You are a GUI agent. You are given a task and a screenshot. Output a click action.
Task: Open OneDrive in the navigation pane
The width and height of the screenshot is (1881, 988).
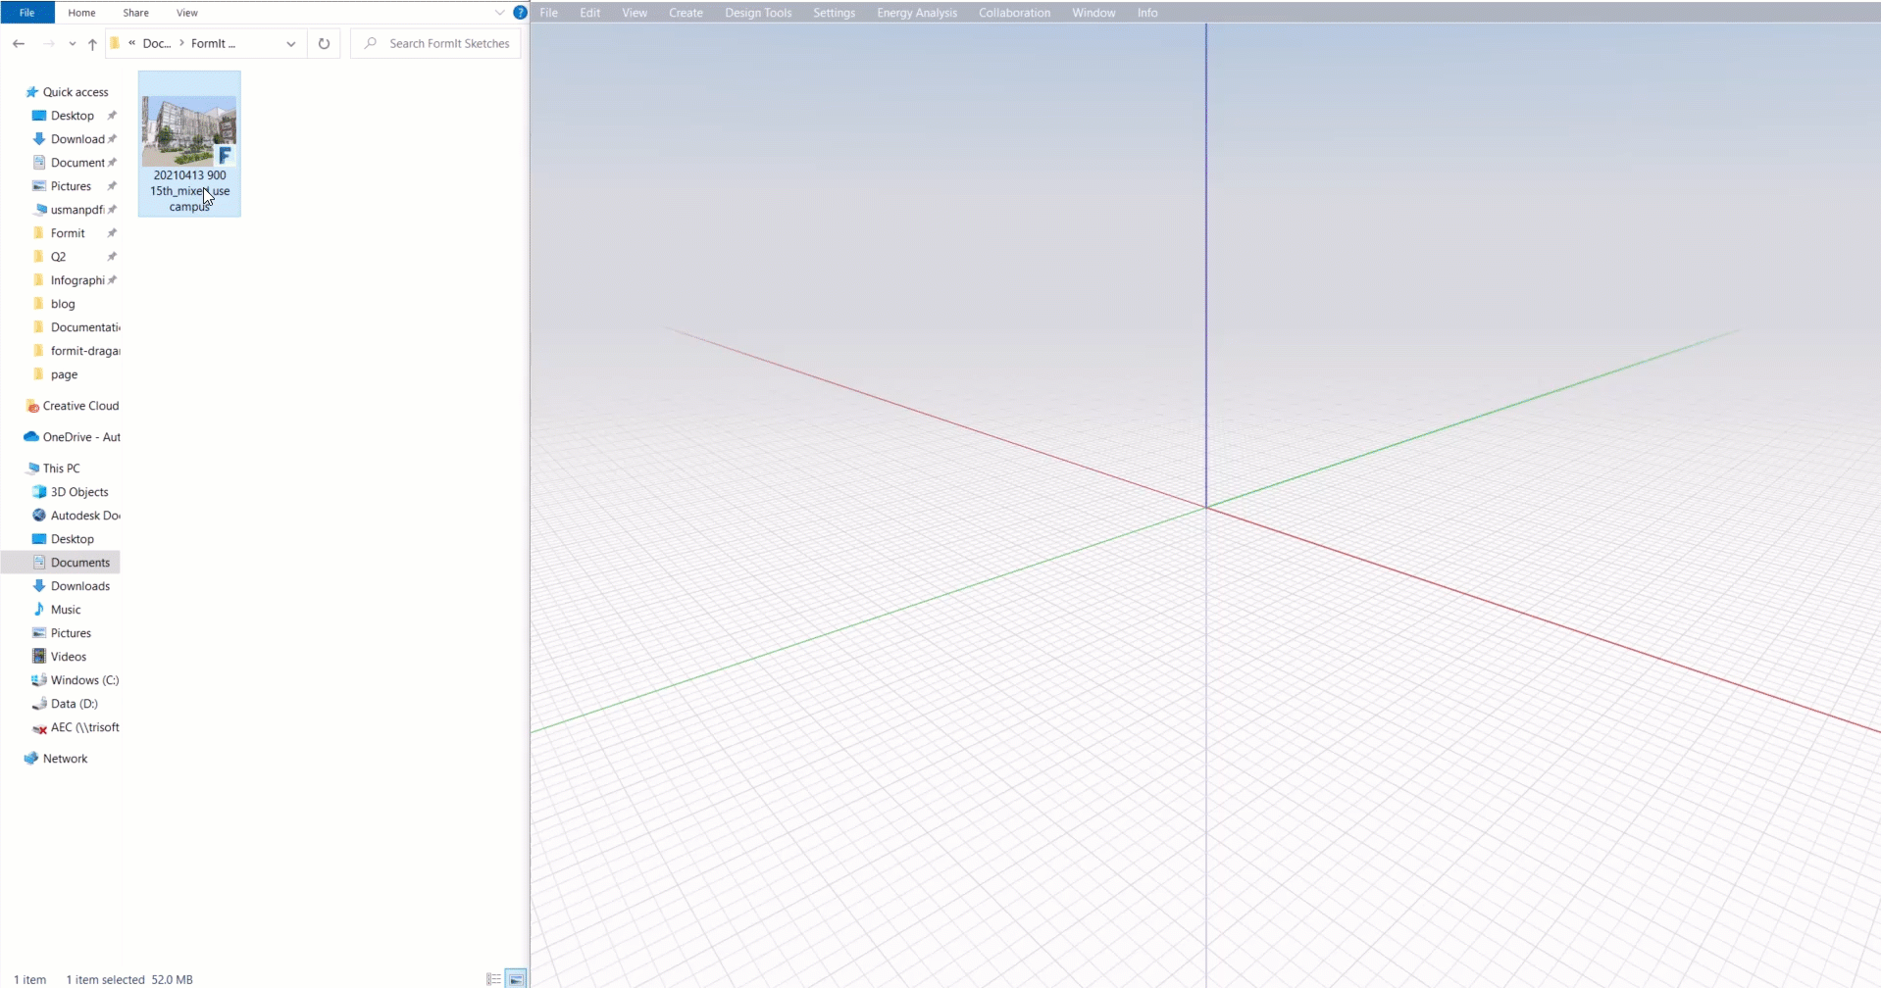80,437
